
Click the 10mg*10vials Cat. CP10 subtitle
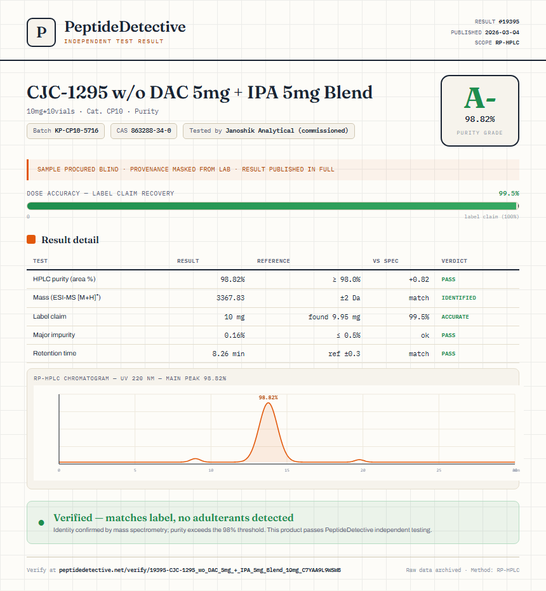pos(93,111)
